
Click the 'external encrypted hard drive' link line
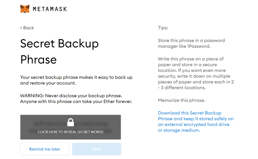[194, 124]
